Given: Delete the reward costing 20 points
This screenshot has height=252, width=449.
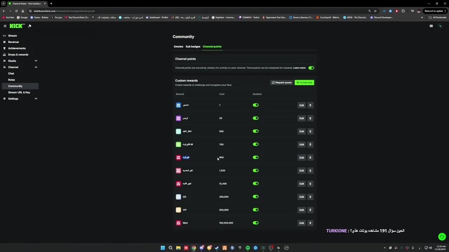Looking at the screenshot, I should [x=310, y=118].
